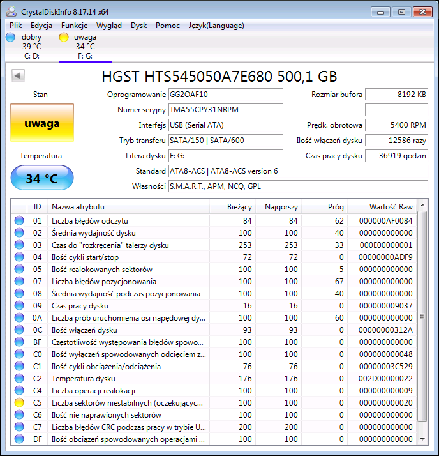
Task: Click status orb for attribute C2 temperature
Action: [19, 378]
